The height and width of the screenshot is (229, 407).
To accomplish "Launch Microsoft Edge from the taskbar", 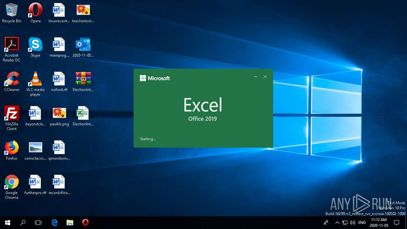I will click(55, 223).
